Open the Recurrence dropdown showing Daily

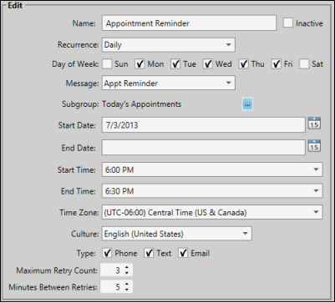point(169,45)
